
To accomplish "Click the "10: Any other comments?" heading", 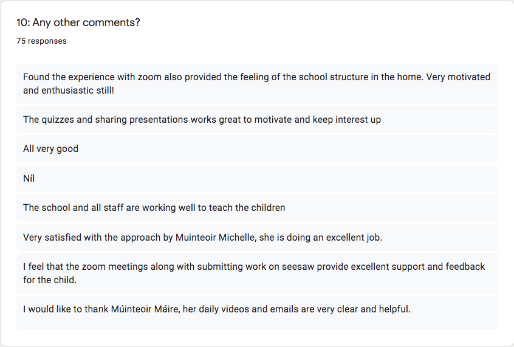I will (x=78, y=22).
